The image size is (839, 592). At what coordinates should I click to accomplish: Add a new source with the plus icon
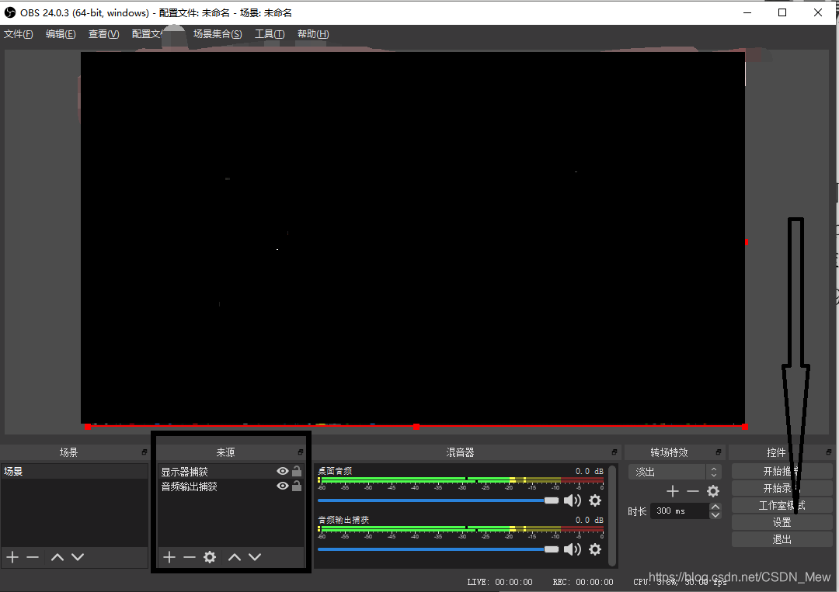click(x=169, y=557)
